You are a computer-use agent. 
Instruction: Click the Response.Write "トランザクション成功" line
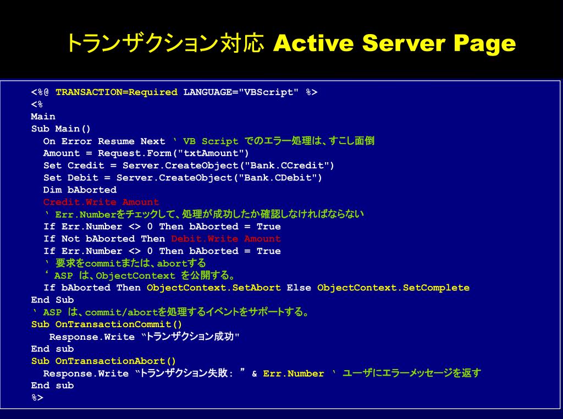coord(144,337)
